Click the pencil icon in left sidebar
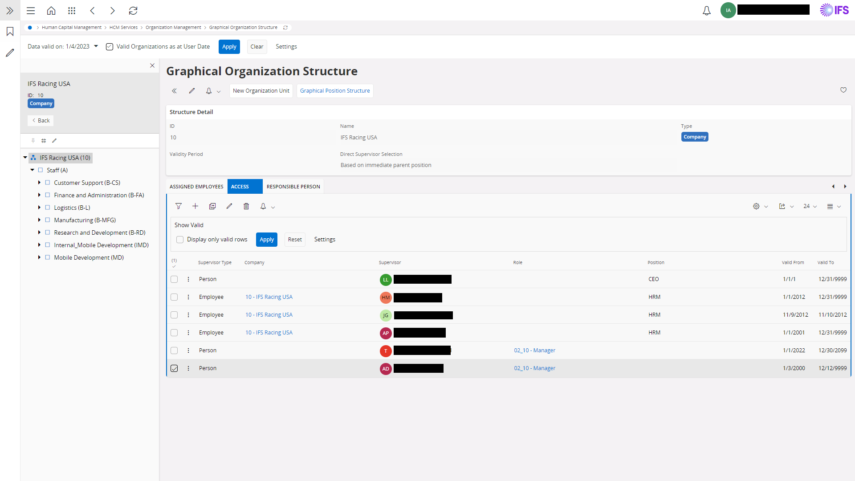 [10, 53]
